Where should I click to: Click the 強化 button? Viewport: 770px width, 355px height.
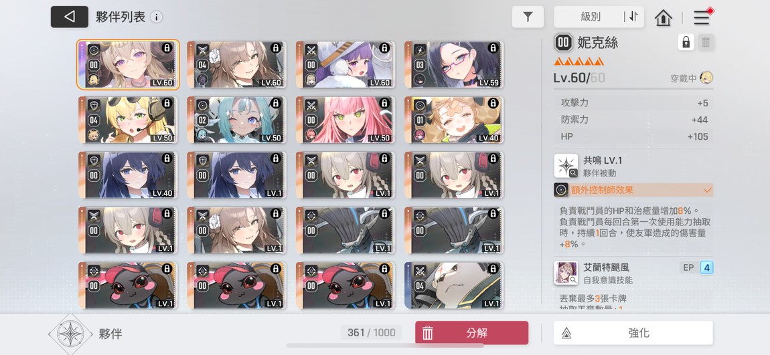click(x=633, y=333)
